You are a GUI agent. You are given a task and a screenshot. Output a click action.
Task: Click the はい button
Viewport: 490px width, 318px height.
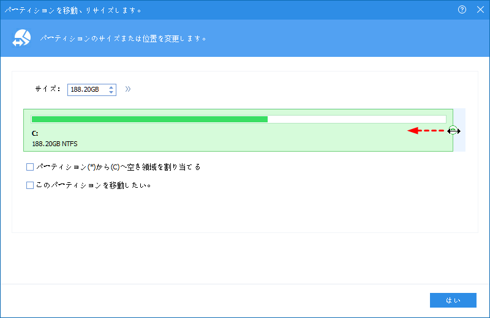[x=453, y=300]
